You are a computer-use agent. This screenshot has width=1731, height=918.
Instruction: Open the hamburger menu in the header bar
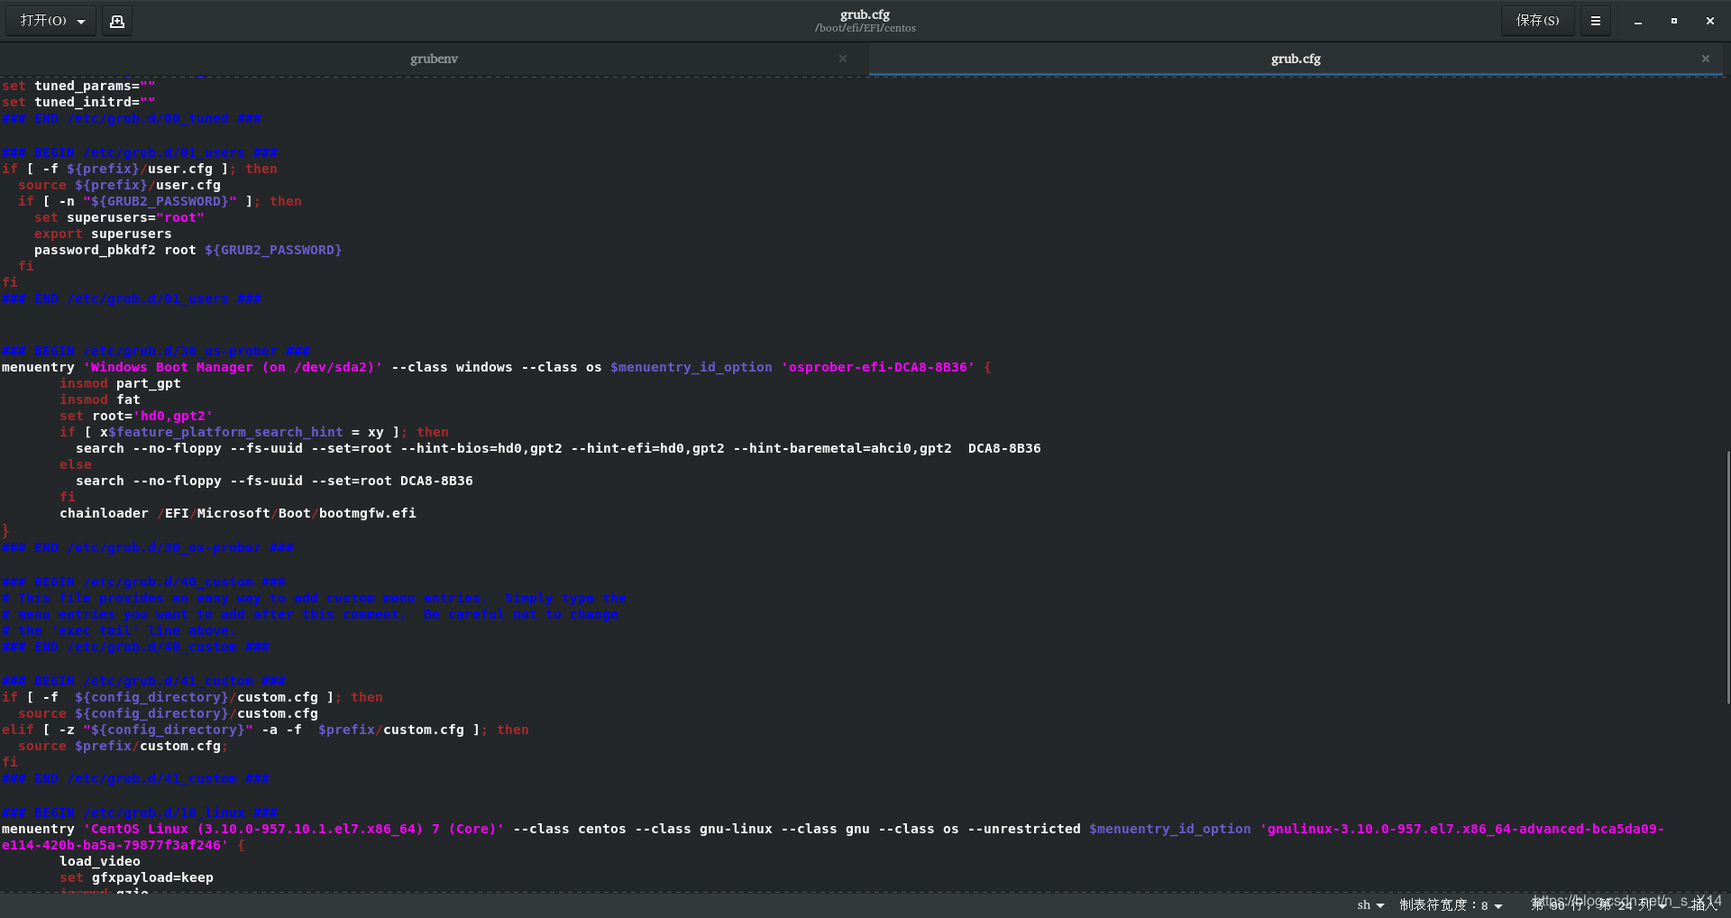click(x=1596, y=21)
